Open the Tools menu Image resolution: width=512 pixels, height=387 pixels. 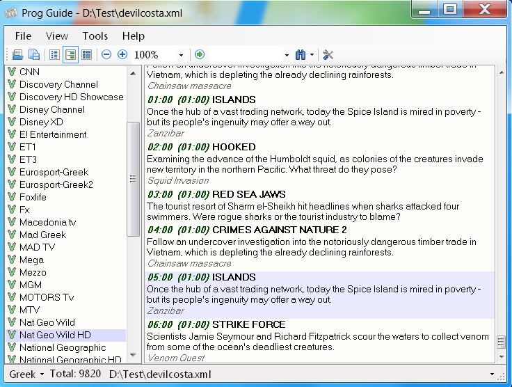pos(95,36)
